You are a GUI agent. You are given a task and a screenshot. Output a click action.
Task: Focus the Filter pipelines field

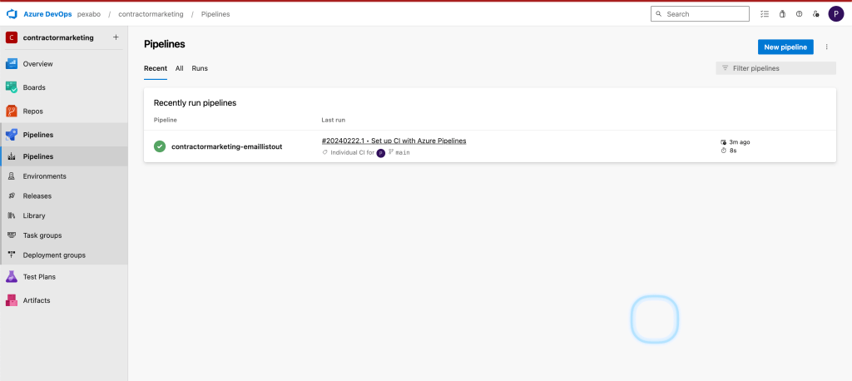776,68
